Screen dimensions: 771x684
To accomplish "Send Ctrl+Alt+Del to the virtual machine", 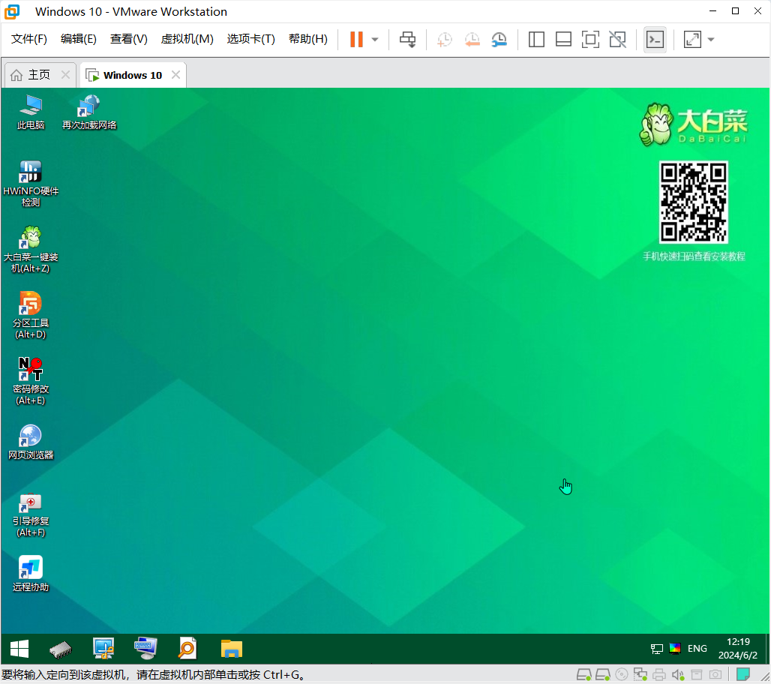I will pyautogui.click(x=408, y=39).
